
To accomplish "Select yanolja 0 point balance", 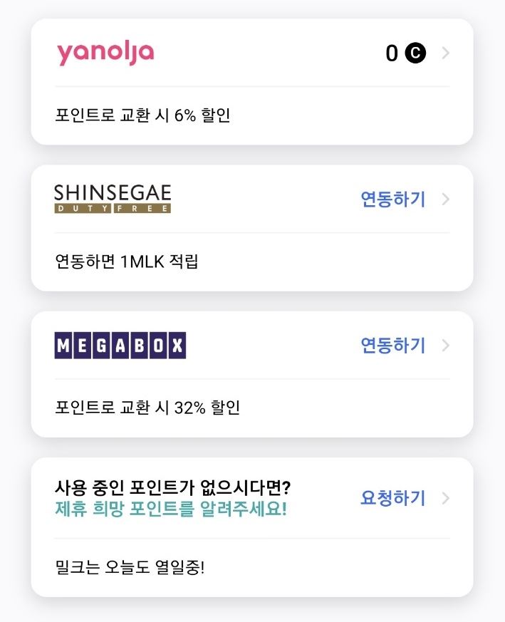I will pos(392,53).
